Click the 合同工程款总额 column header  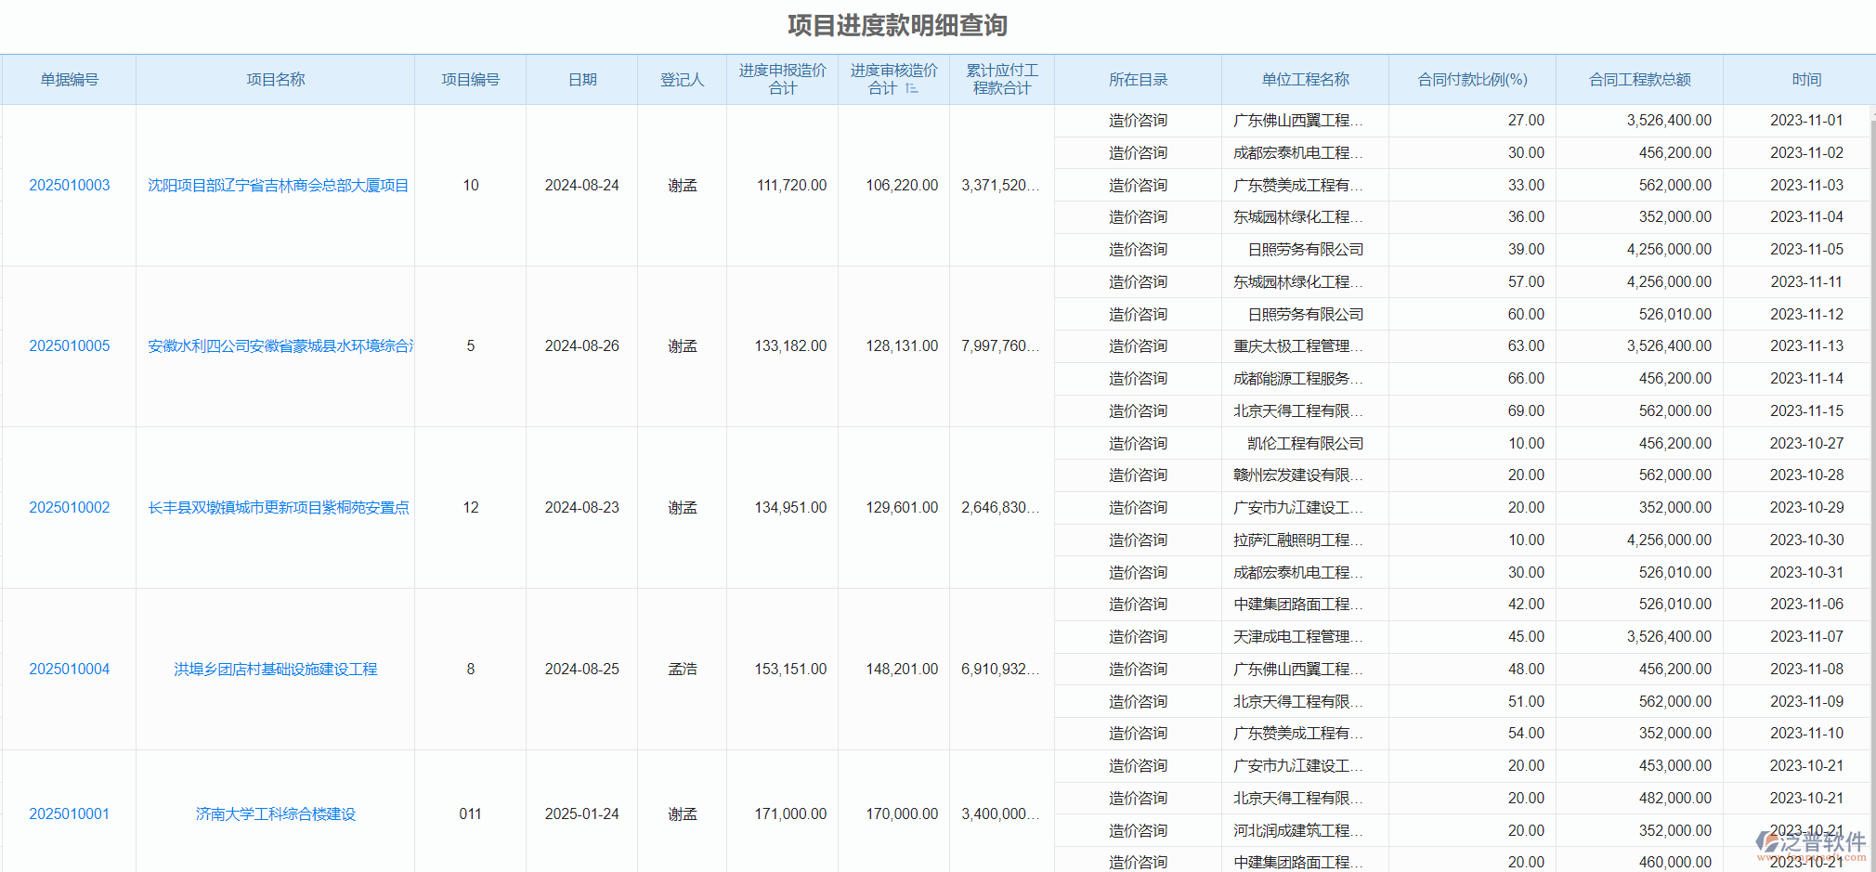(x=1639, y=80)
